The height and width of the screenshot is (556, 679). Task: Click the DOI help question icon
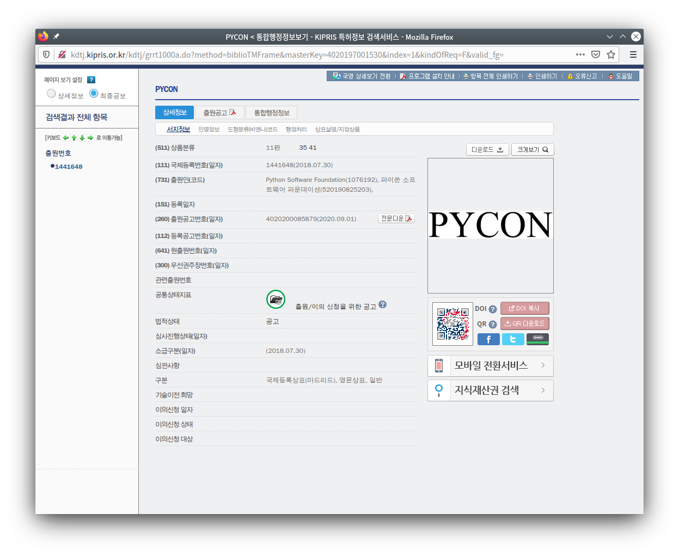click(493, 309)
